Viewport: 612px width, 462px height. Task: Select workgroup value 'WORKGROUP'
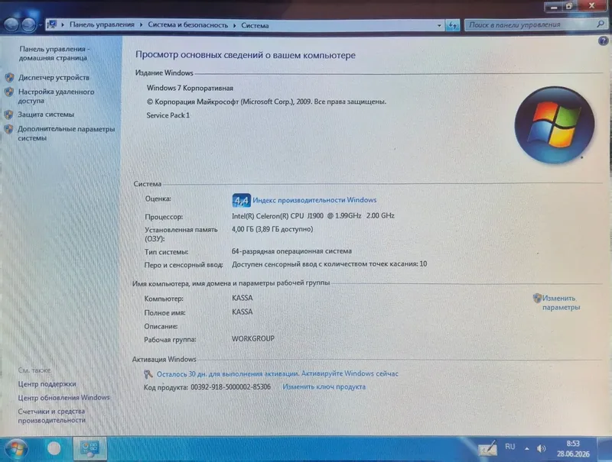(x=253, y=338)
